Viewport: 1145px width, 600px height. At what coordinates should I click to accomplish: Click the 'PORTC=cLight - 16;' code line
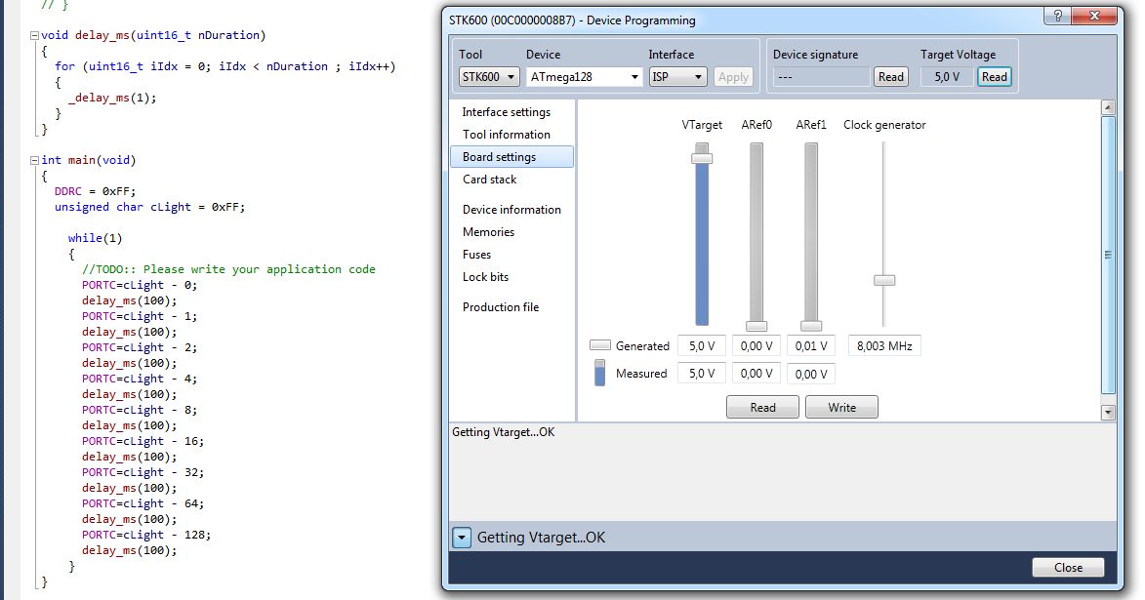tap(143, 442)
